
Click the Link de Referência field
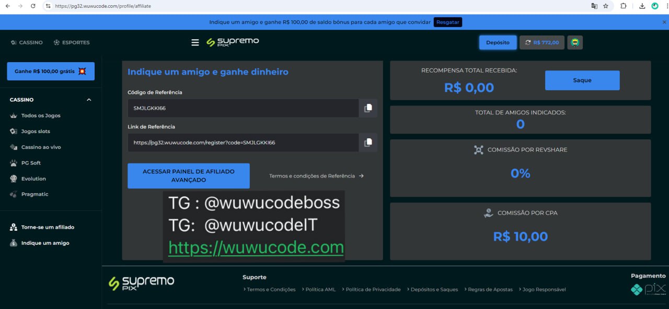243,142
